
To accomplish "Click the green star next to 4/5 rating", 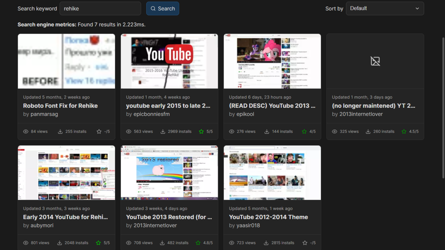I will [304, 131].
